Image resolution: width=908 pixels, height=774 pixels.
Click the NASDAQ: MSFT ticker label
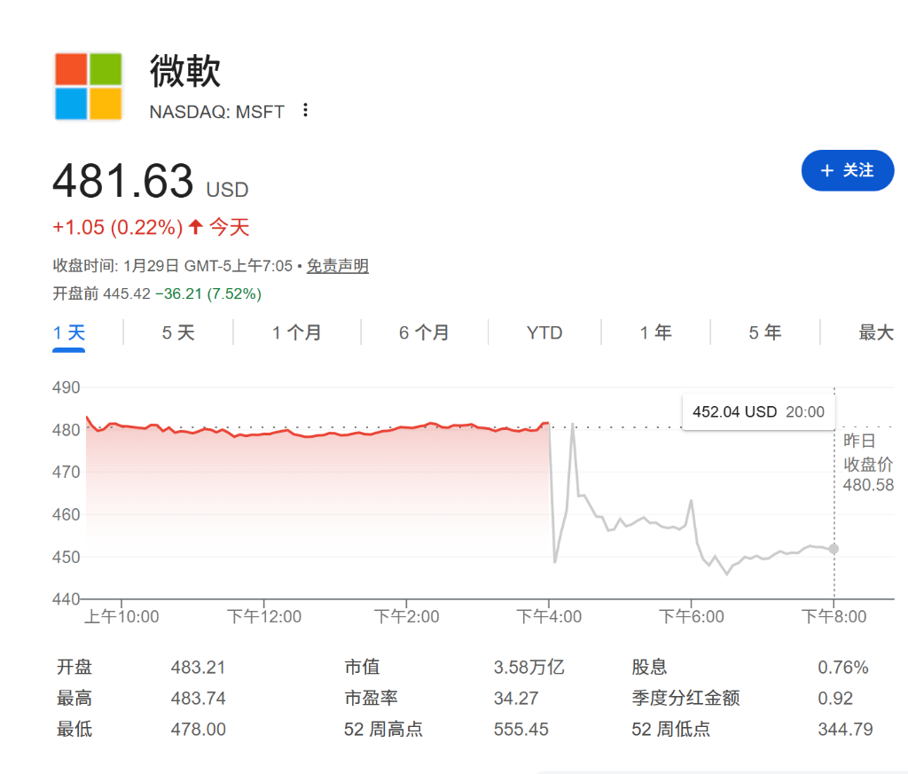[x=216, y=112]
